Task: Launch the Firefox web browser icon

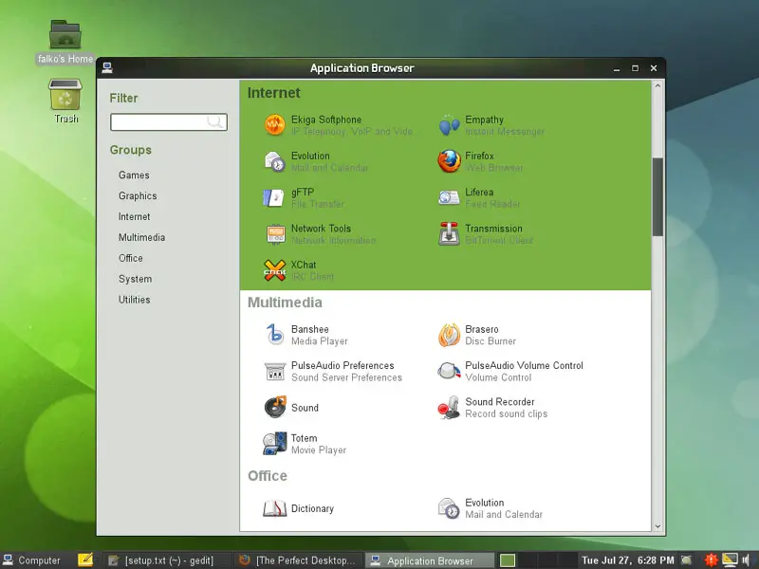Action: click(x=449, y=161)
